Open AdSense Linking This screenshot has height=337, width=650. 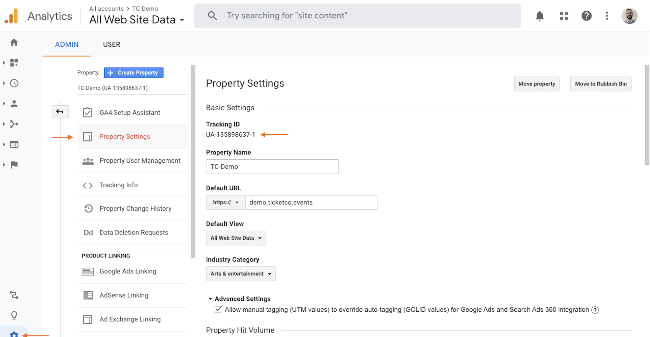133,295
